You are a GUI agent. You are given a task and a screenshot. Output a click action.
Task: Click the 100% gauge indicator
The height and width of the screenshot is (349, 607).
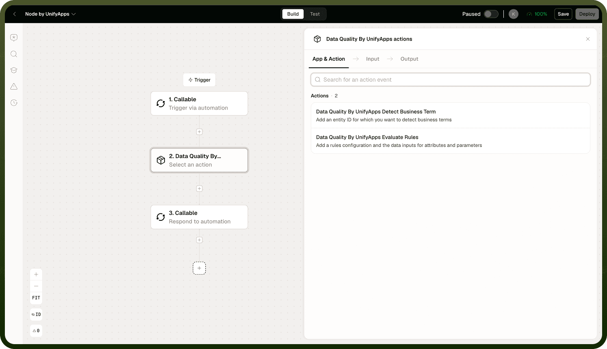pyautogui.click(x=537, y=14)
